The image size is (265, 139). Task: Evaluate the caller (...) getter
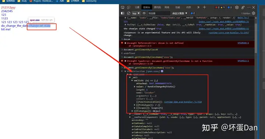coord(149,99)
